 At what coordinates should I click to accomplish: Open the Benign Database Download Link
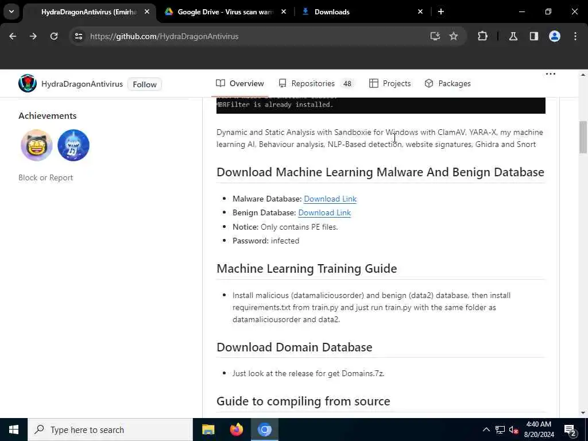(x=324, y=212)
